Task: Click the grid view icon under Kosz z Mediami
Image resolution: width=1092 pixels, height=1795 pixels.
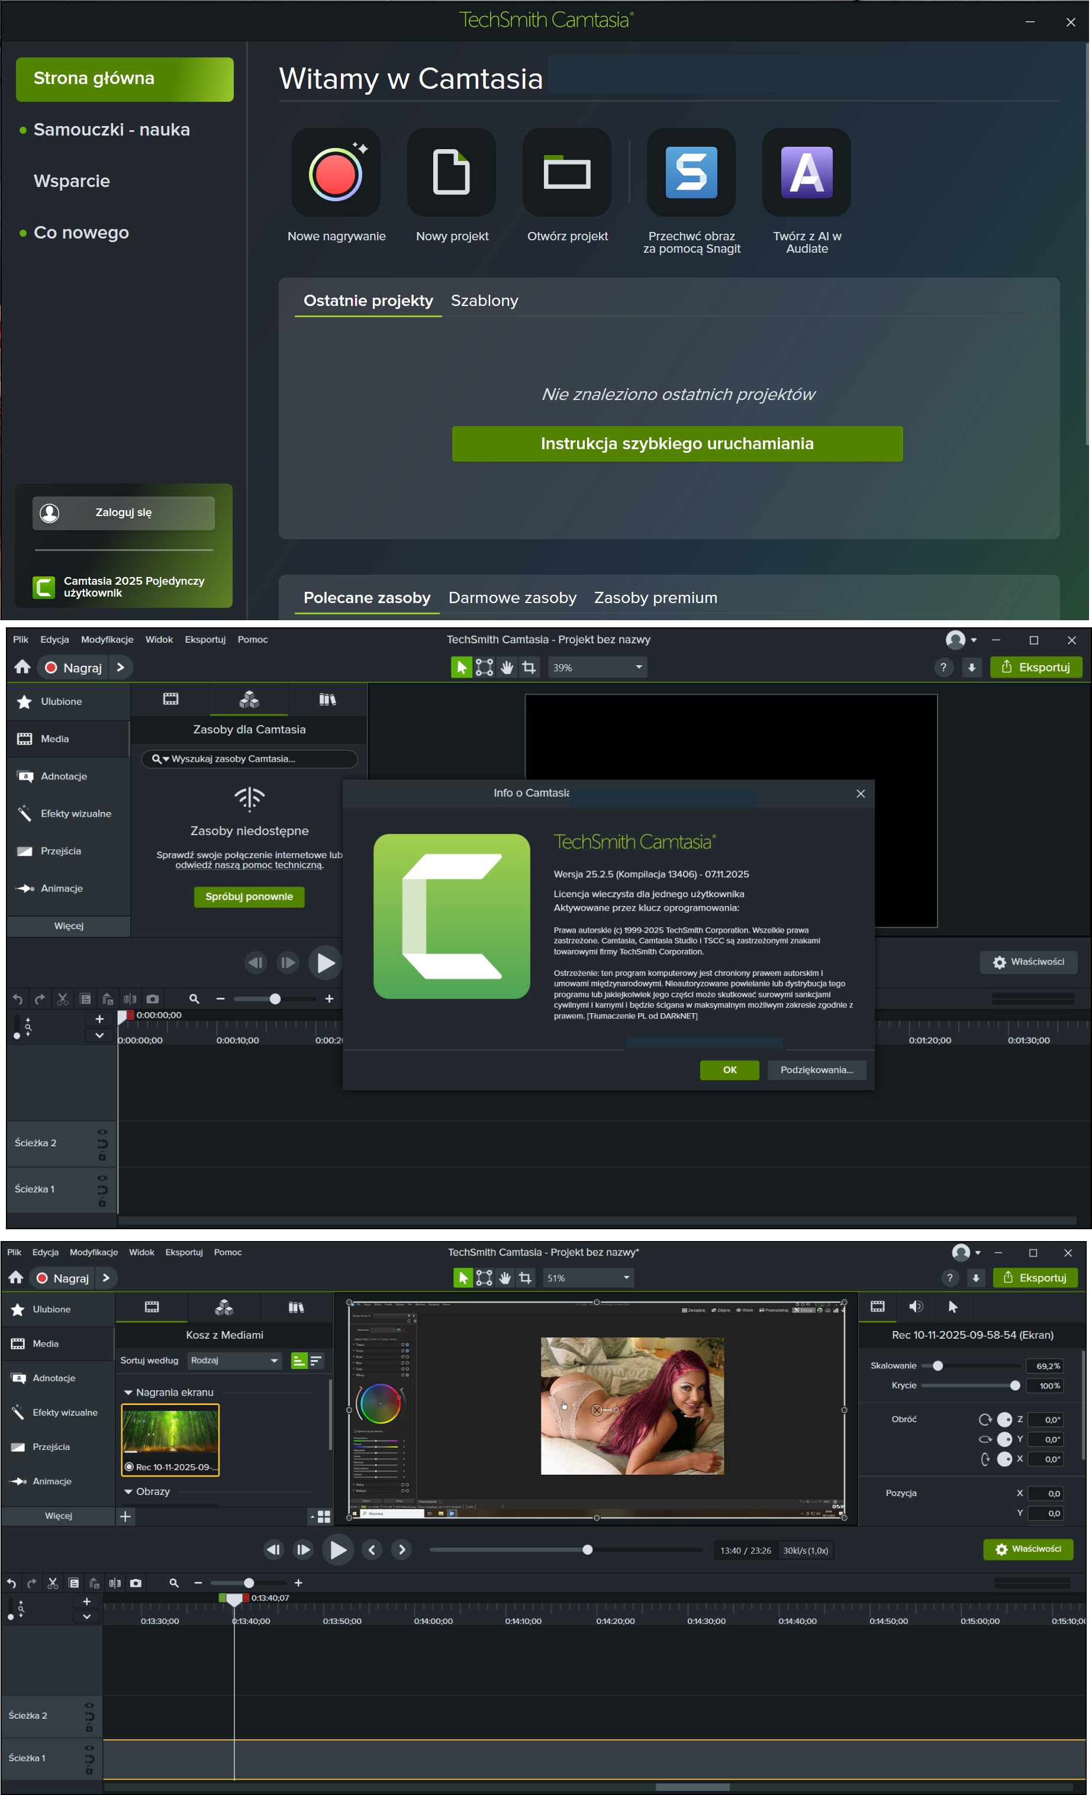Action: tap(323, 1517)
